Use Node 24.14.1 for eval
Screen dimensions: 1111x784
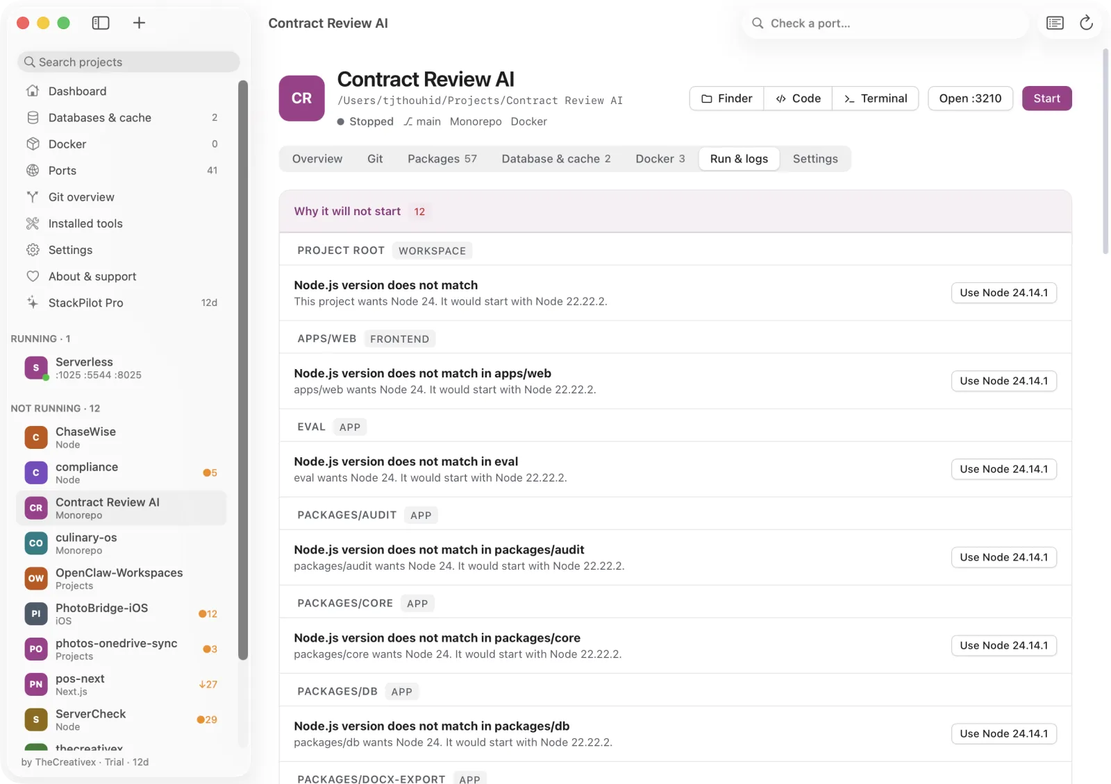tap(1004, 469)
